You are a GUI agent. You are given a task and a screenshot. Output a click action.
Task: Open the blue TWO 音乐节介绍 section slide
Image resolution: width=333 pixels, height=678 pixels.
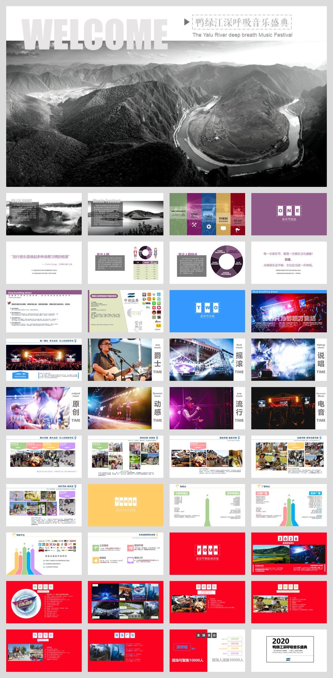pos(207,311)
